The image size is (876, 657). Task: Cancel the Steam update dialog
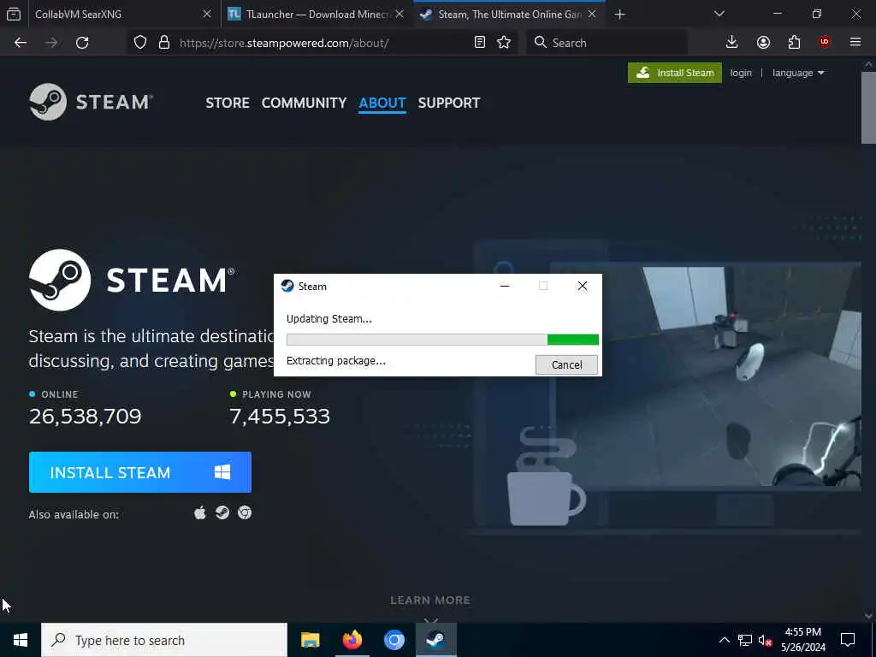click(566, 364)
